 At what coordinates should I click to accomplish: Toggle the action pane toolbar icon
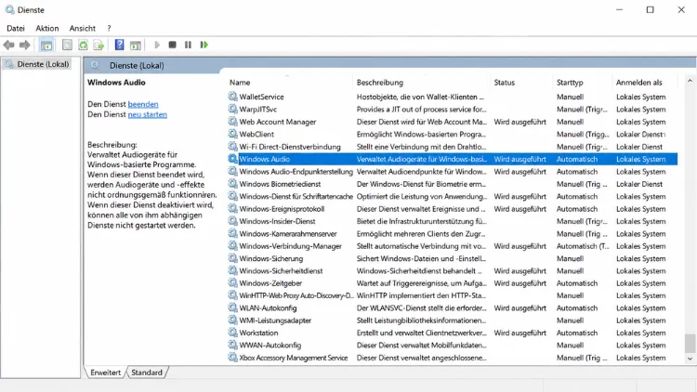pos(136,45)
